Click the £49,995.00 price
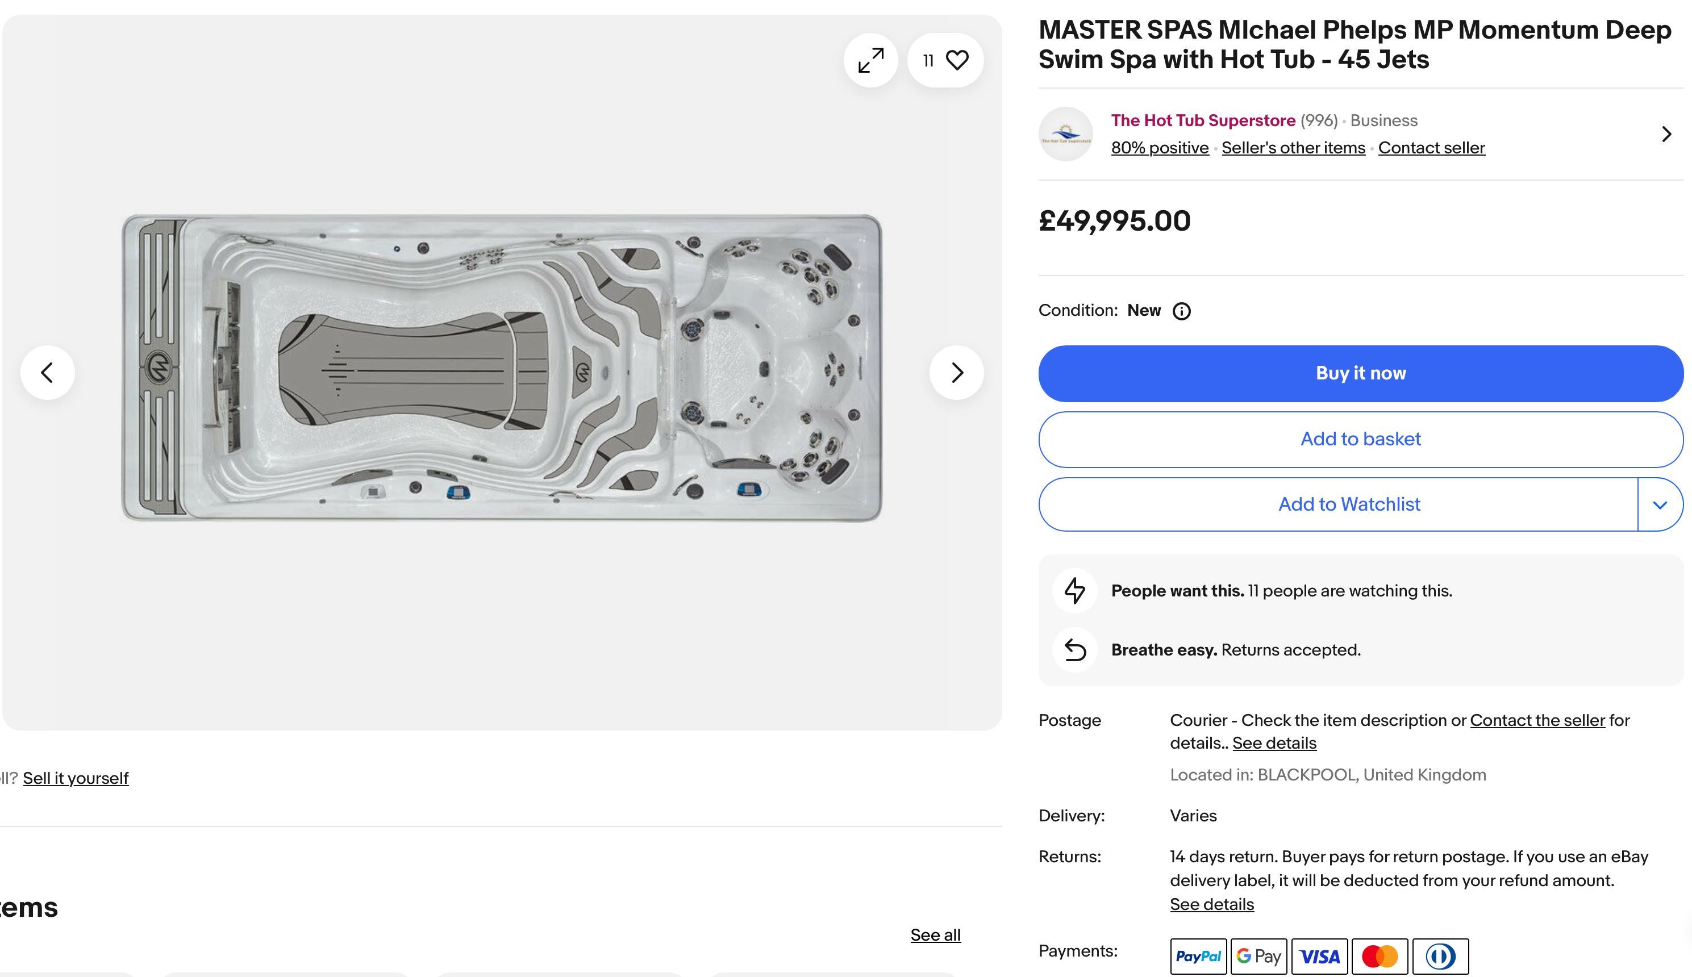This screenshot has width=1692, height=977. tap(1114, 221)
